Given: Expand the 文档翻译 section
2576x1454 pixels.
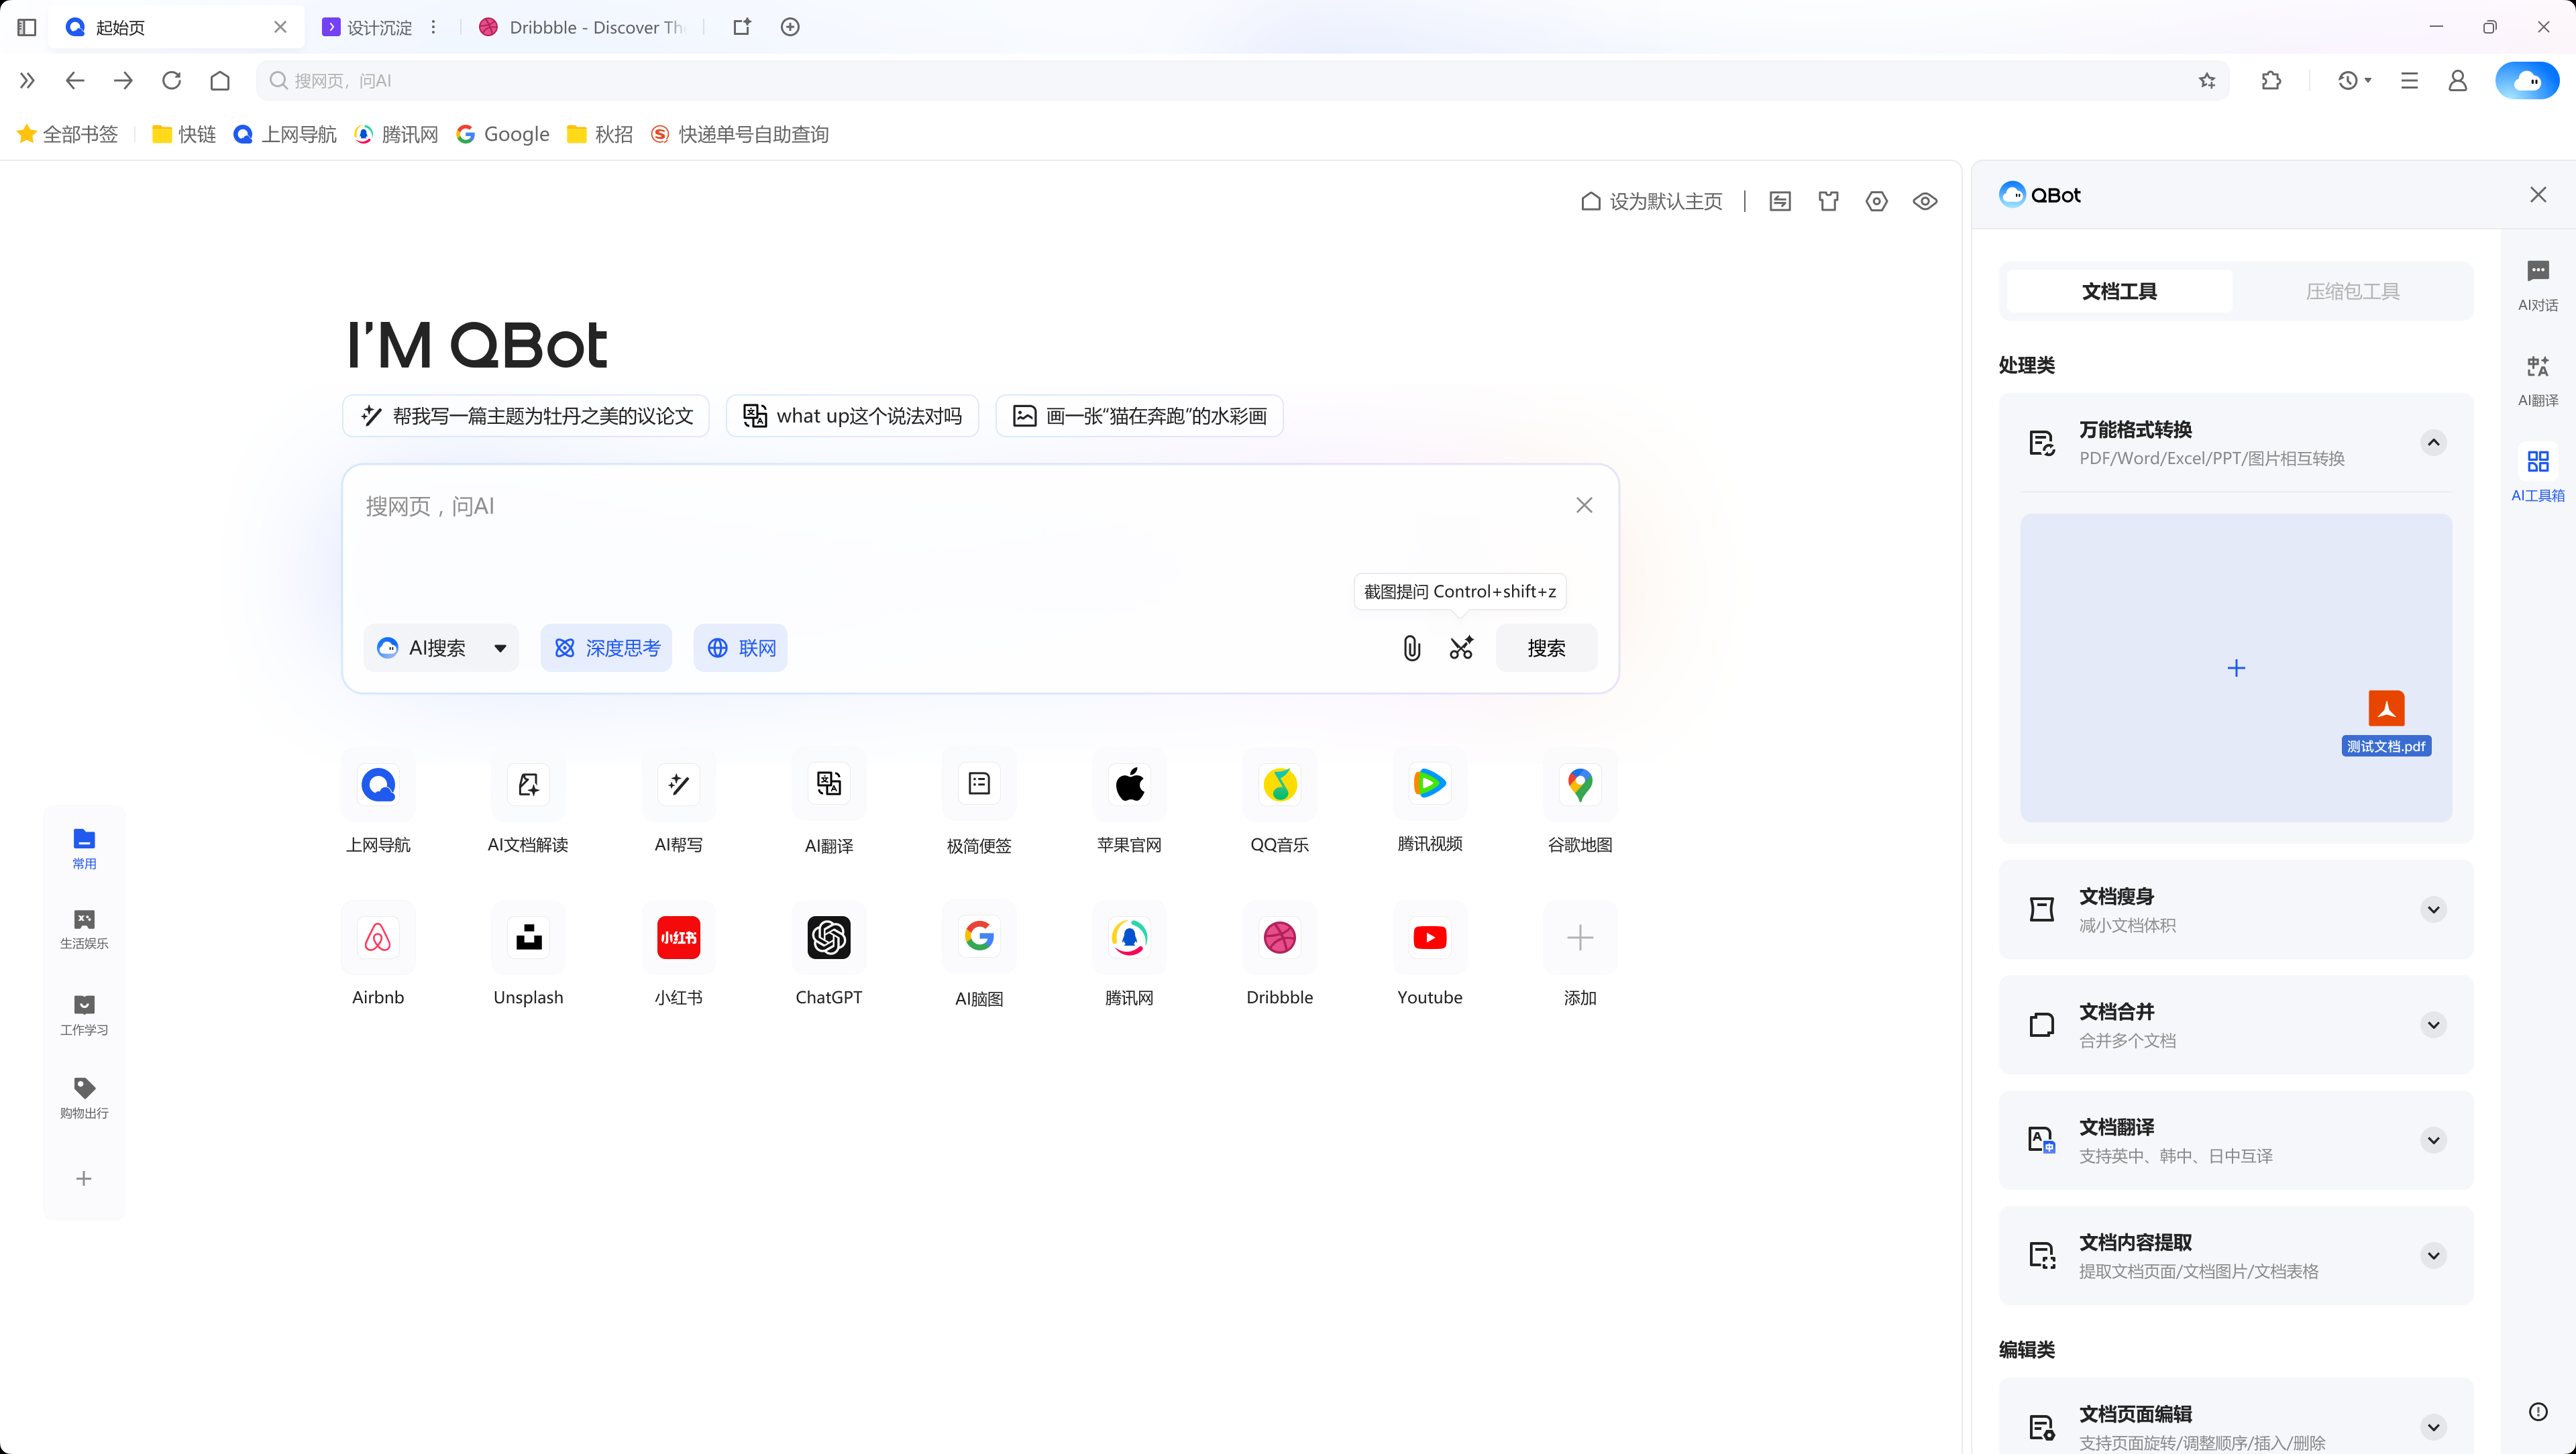Looking at the screenshot, I should pyautogui.click(x=2434, y=1140).
